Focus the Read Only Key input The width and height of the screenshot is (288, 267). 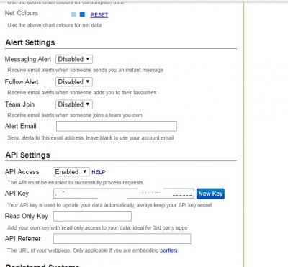coord(92,216)
